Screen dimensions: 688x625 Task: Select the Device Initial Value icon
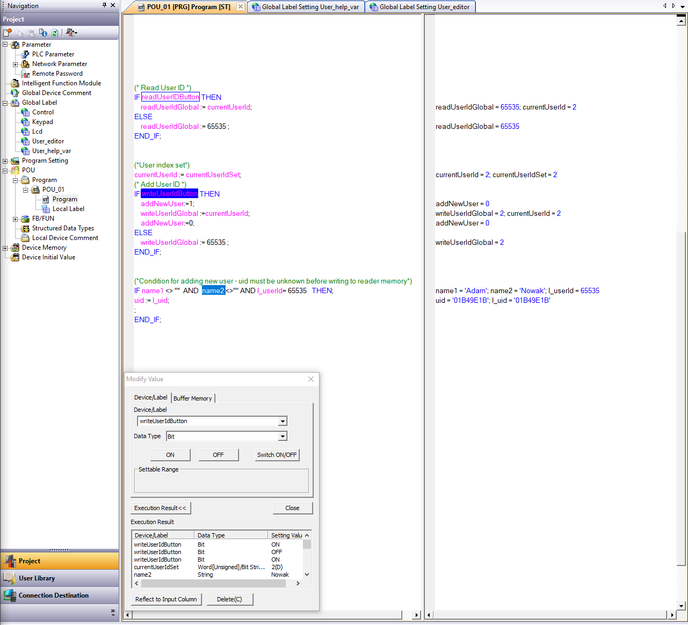click(x=15, y=257)
